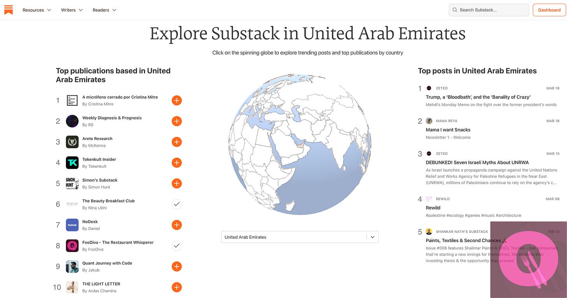This screenshot has height=298, width=567.
Task: Subscribe to Simon's Substack with plus button
Action: (x=177, y=183)
